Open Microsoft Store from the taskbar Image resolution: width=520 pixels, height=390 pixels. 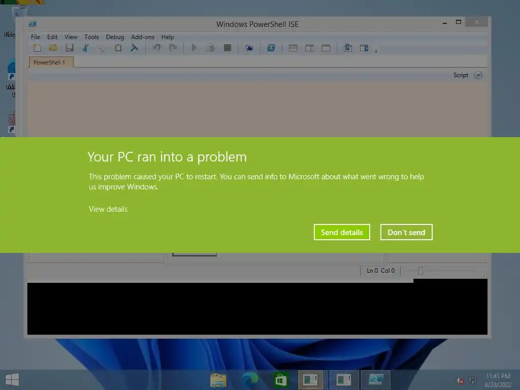[280, 380]
